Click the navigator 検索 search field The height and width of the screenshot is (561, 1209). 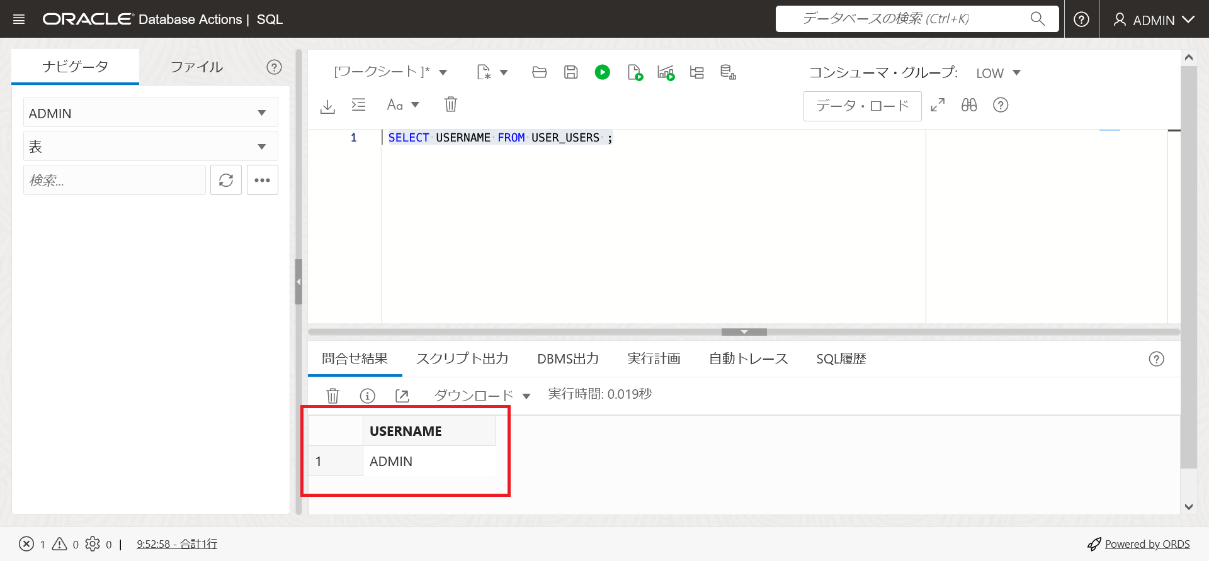[115, 181]
